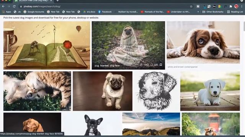
Task: Open the cat and dog cuddling photo
Action: 37,91
